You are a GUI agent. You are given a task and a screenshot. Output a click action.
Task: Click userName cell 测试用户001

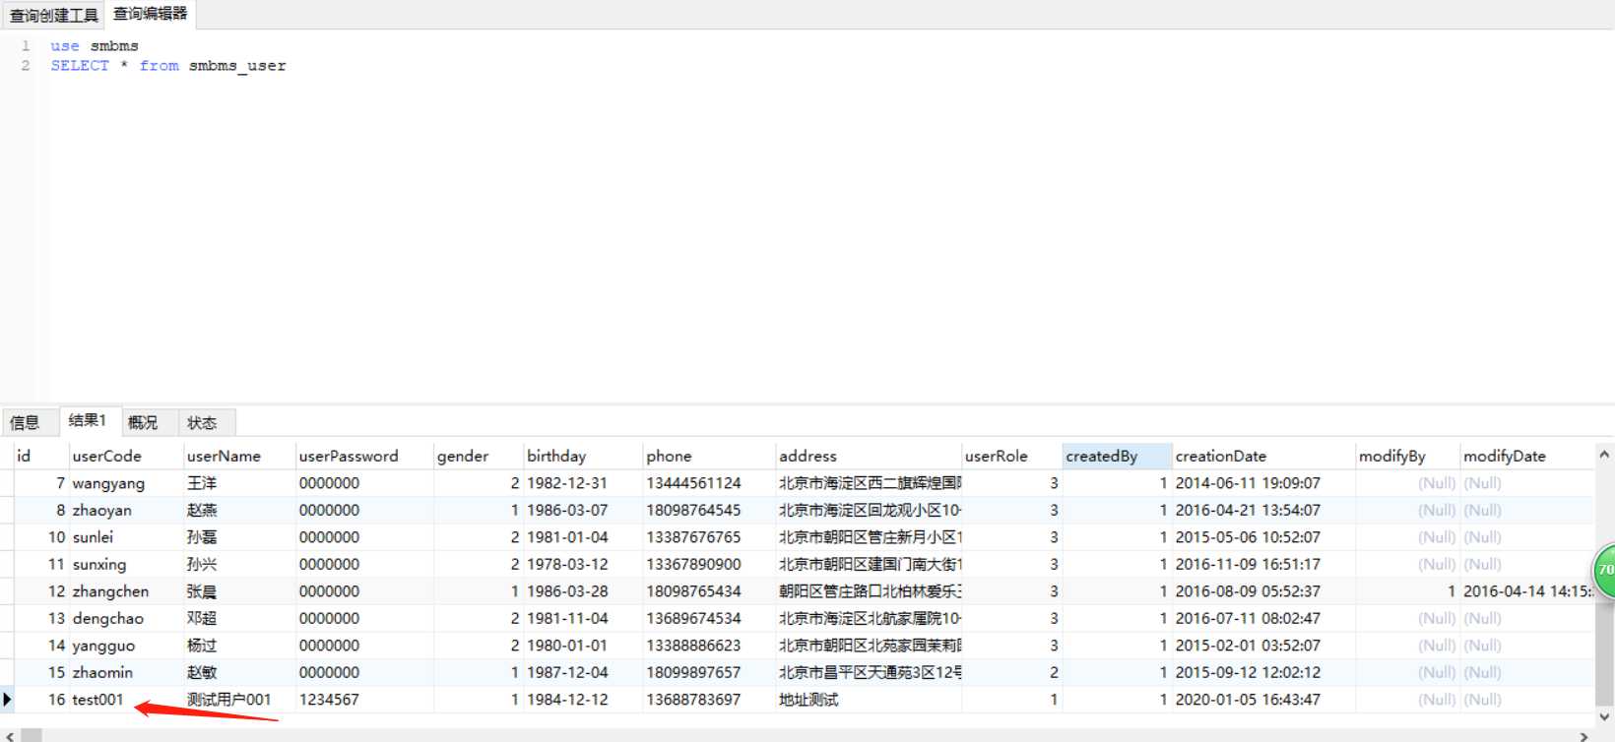click(x=239, y=700)
